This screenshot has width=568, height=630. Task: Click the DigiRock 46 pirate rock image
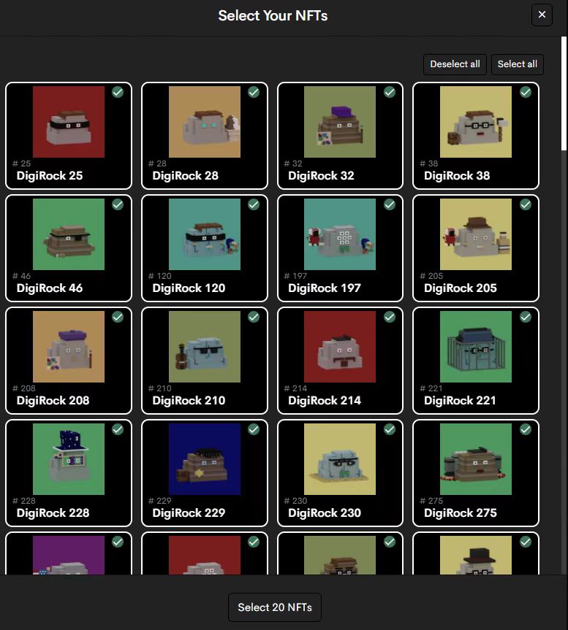point(69,234)
